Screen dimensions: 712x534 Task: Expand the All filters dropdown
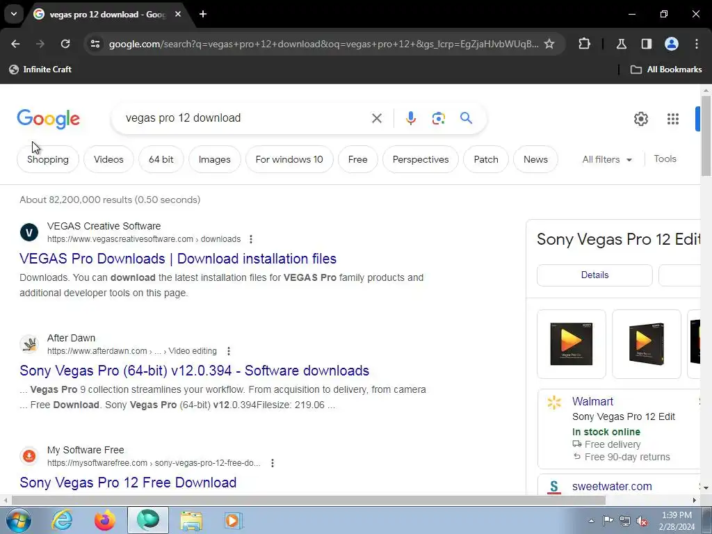point(607,159)
